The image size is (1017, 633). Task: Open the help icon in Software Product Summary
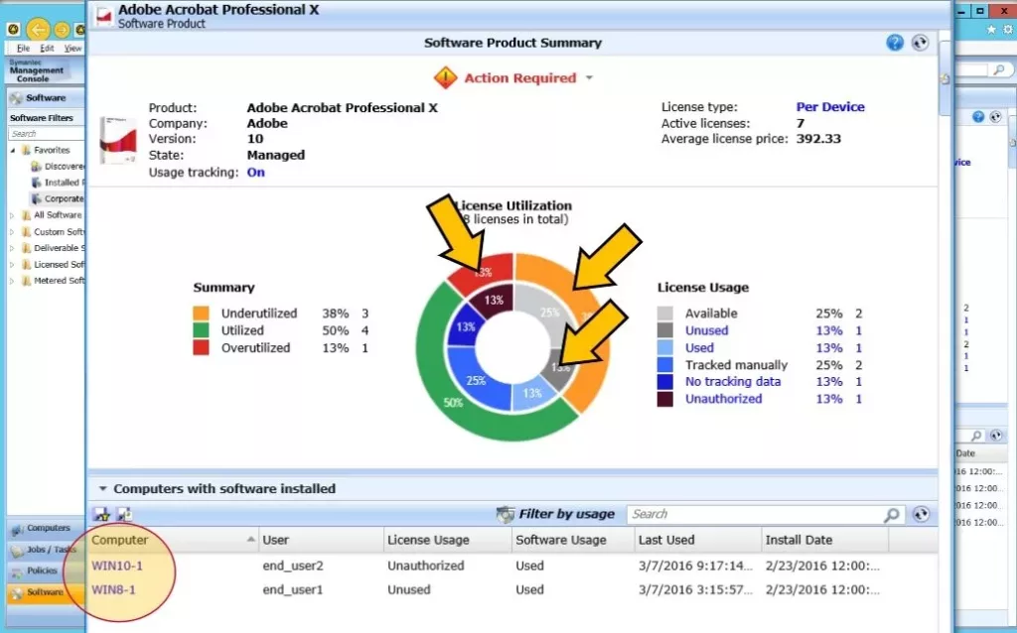pos(895,43)
